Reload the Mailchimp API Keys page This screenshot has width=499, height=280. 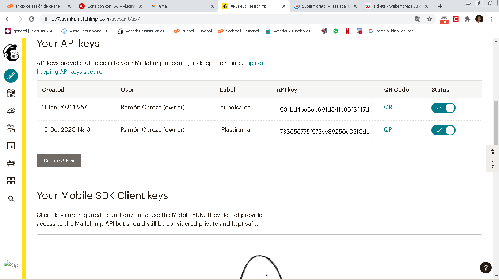(31, 19)
